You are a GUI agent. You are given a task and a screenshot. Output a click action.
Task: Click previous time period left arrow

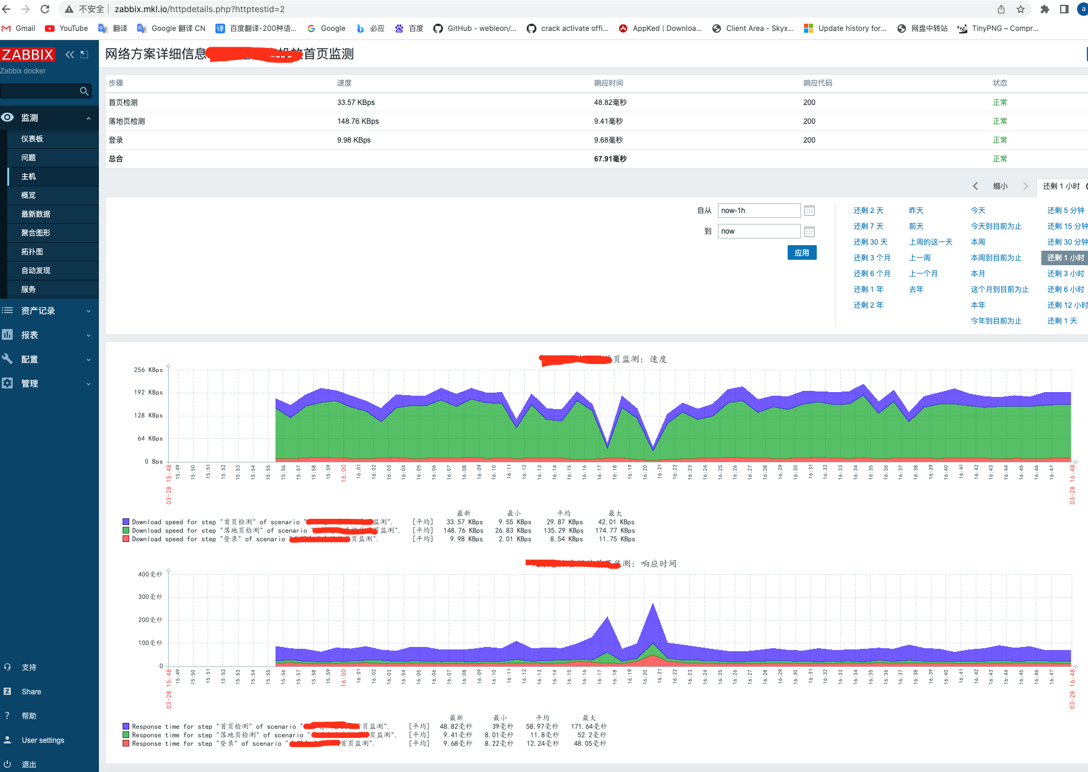[x=975, y=186]
